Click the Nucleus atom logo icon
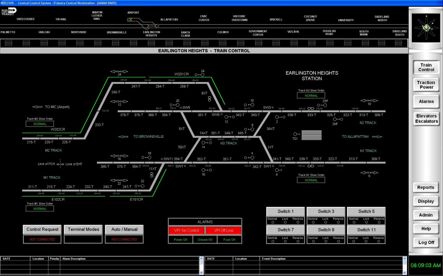443x276 pixels. [426, 28]
